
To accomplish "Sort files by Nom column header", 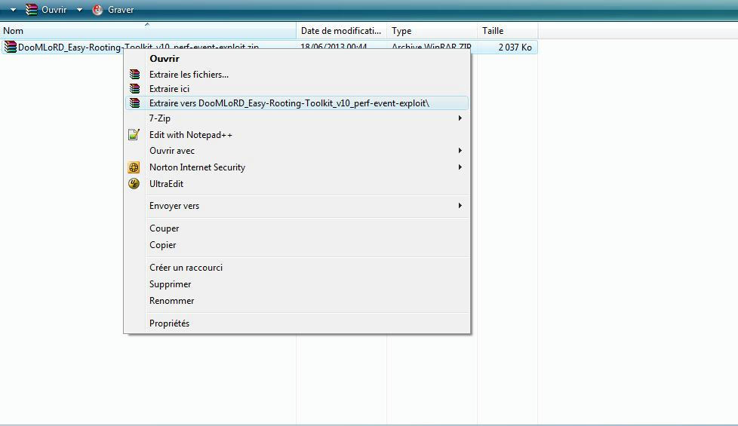I will pyautogui.click(x=148, y=31).
